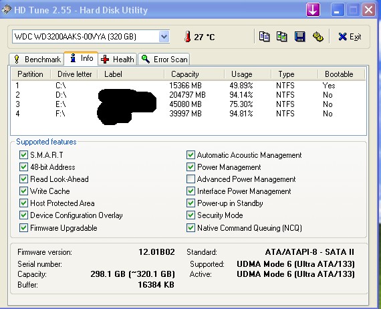Image resolution: width=381 pixels, height=309 pixels.
Task: Click the Type column header
Action: [x=295, y=74]
